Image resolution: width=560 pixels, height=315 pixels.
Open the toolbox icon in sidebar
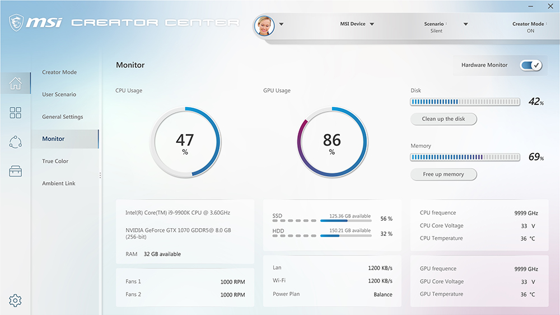point(15,172)
